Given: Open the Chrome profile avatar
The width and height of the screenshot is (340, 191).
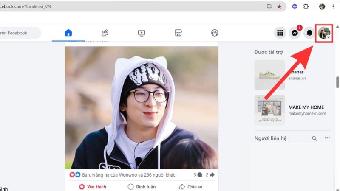Looking at the screenshot, I should click(x=322, y=6).
